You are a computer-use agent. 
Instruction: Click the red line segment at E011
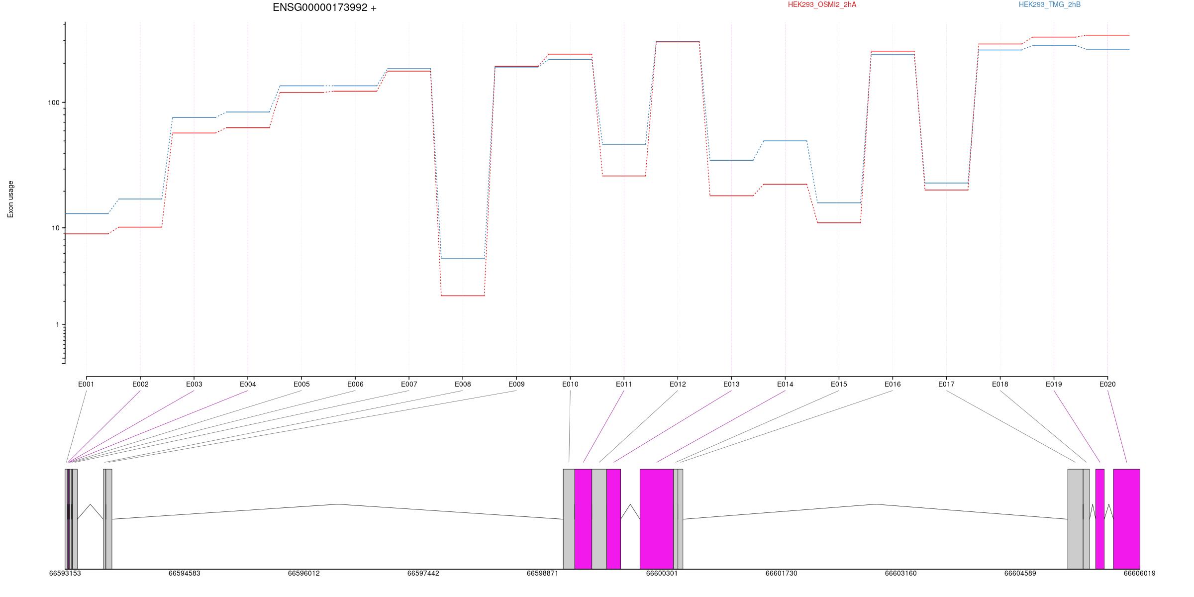[624, 176]
